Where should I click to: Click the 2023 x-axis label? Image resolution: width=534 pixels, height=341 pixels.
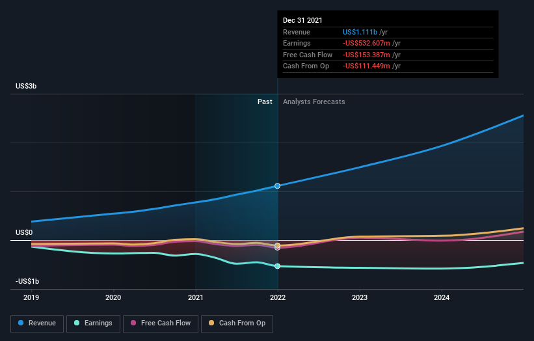360,297
